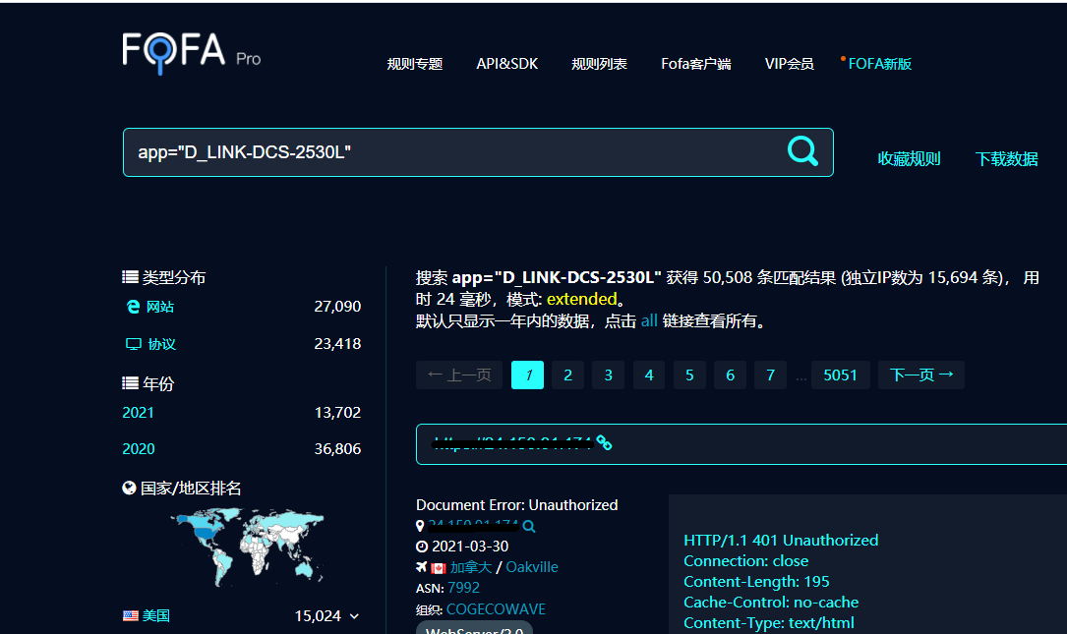Click the 加拿大 country link

tap(471, 567)
